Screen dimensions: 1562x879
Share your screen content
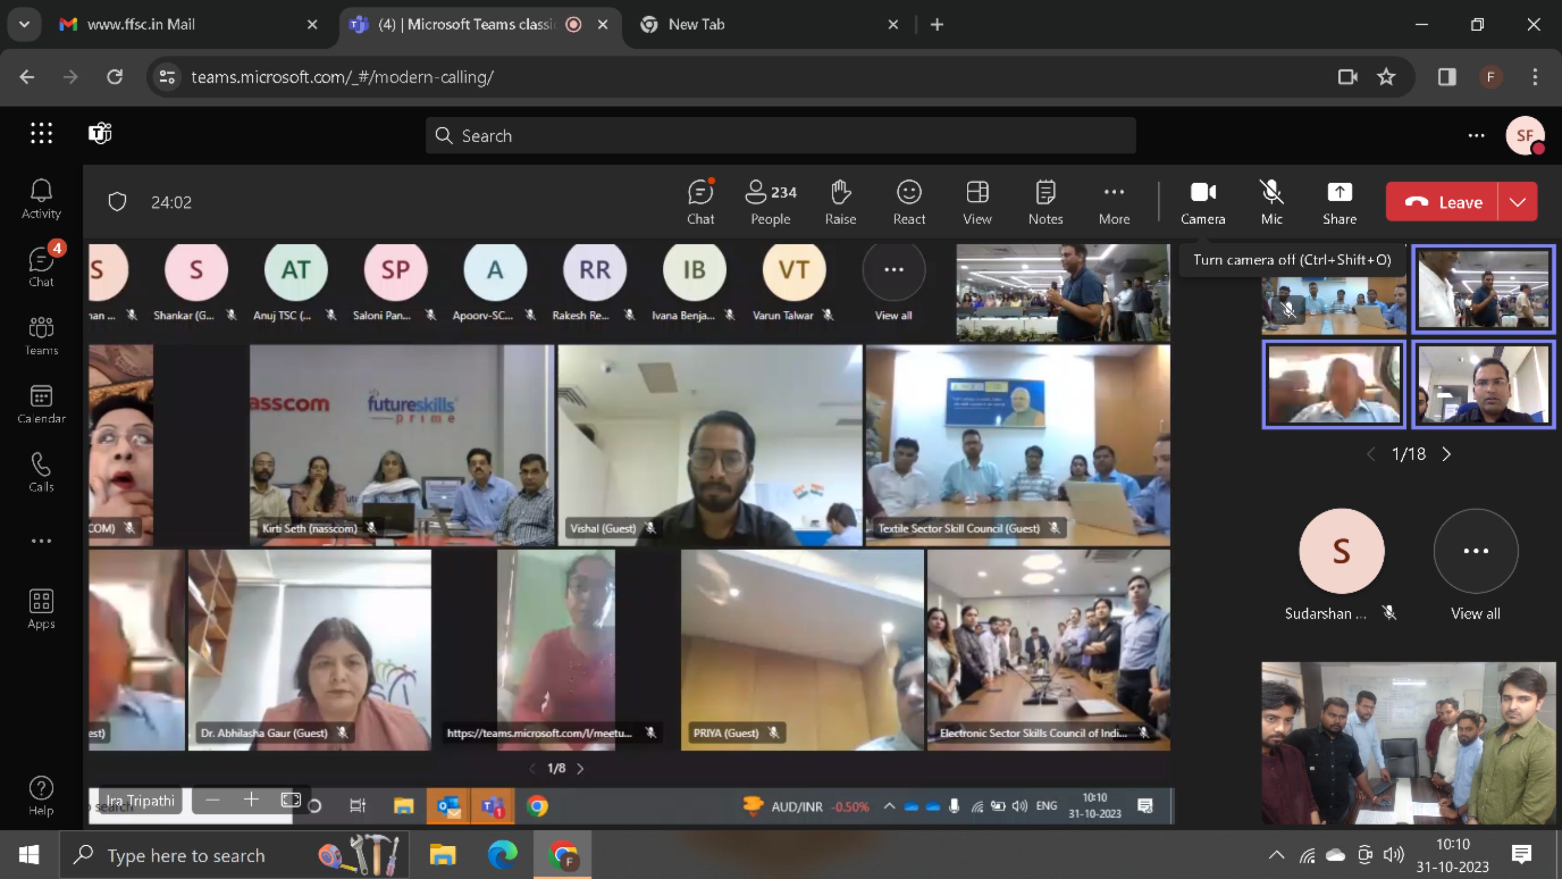pyautogui.click(x=1339, y=203)
